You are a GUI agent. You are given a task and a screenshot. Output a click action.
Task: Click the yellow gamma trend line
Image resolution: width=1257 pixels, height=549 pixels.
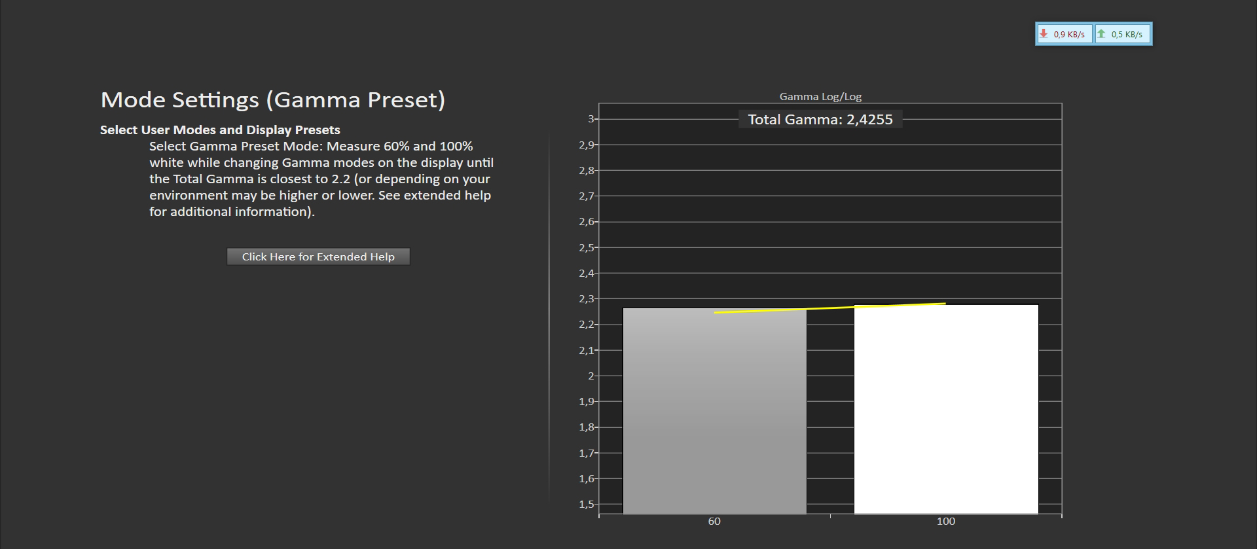(829, 308)
